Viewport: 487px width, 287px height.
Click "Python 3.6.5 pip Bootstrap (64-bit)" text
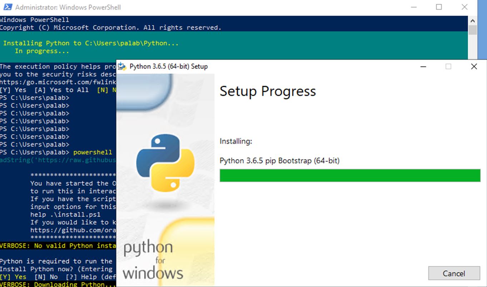click(x=279, y=161)
